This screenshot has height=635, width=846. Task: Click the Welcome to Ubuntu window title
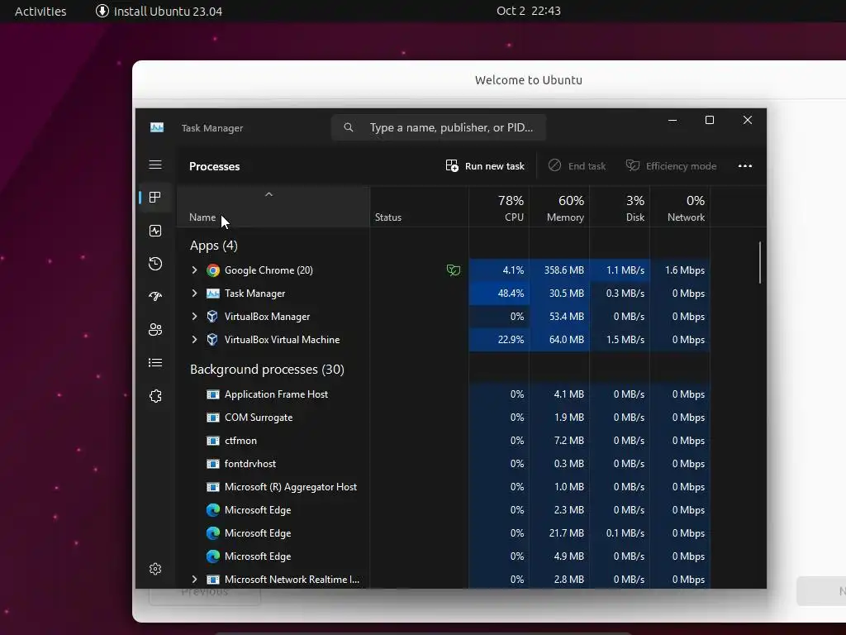point(529,80)
